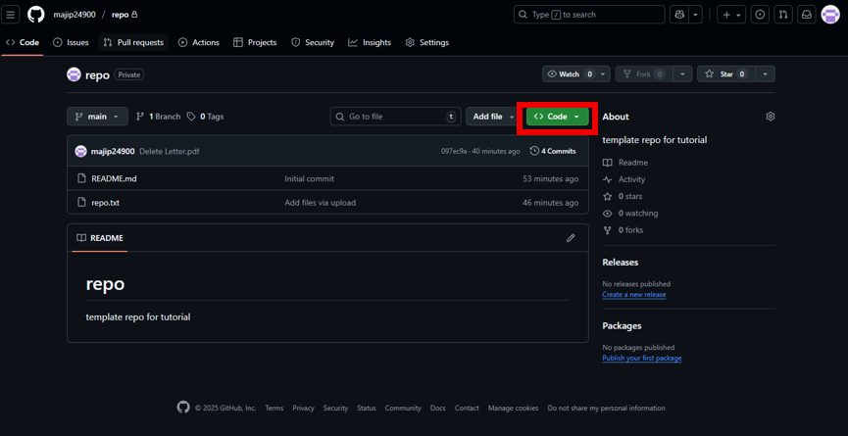Click the 0 stars link
The height and width of the screenshot is (436, 848).
(x=623, y=196)
